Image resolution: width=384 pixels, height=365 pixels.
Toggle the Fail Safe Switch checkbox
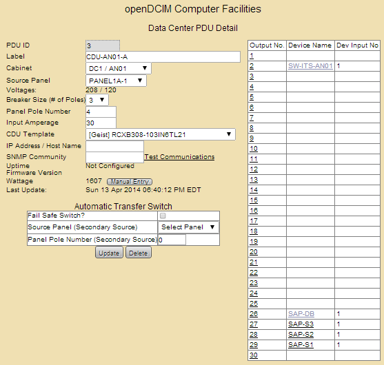pos(163,216)
